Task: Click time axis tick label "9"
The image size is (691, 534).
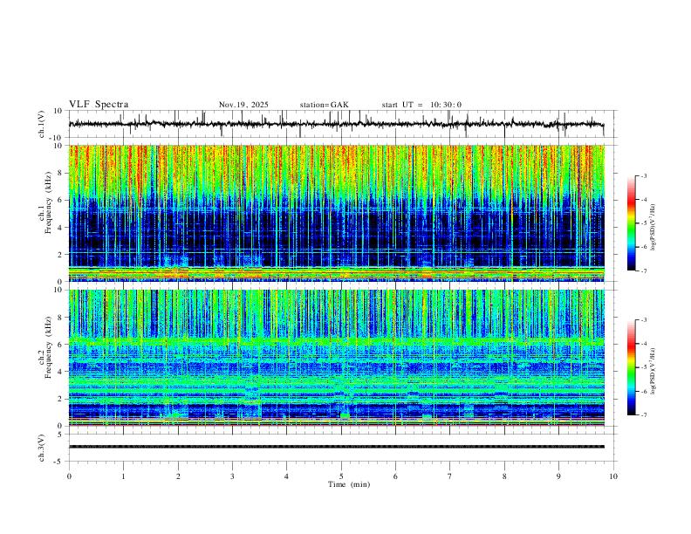Action: [x=558, y=476]
